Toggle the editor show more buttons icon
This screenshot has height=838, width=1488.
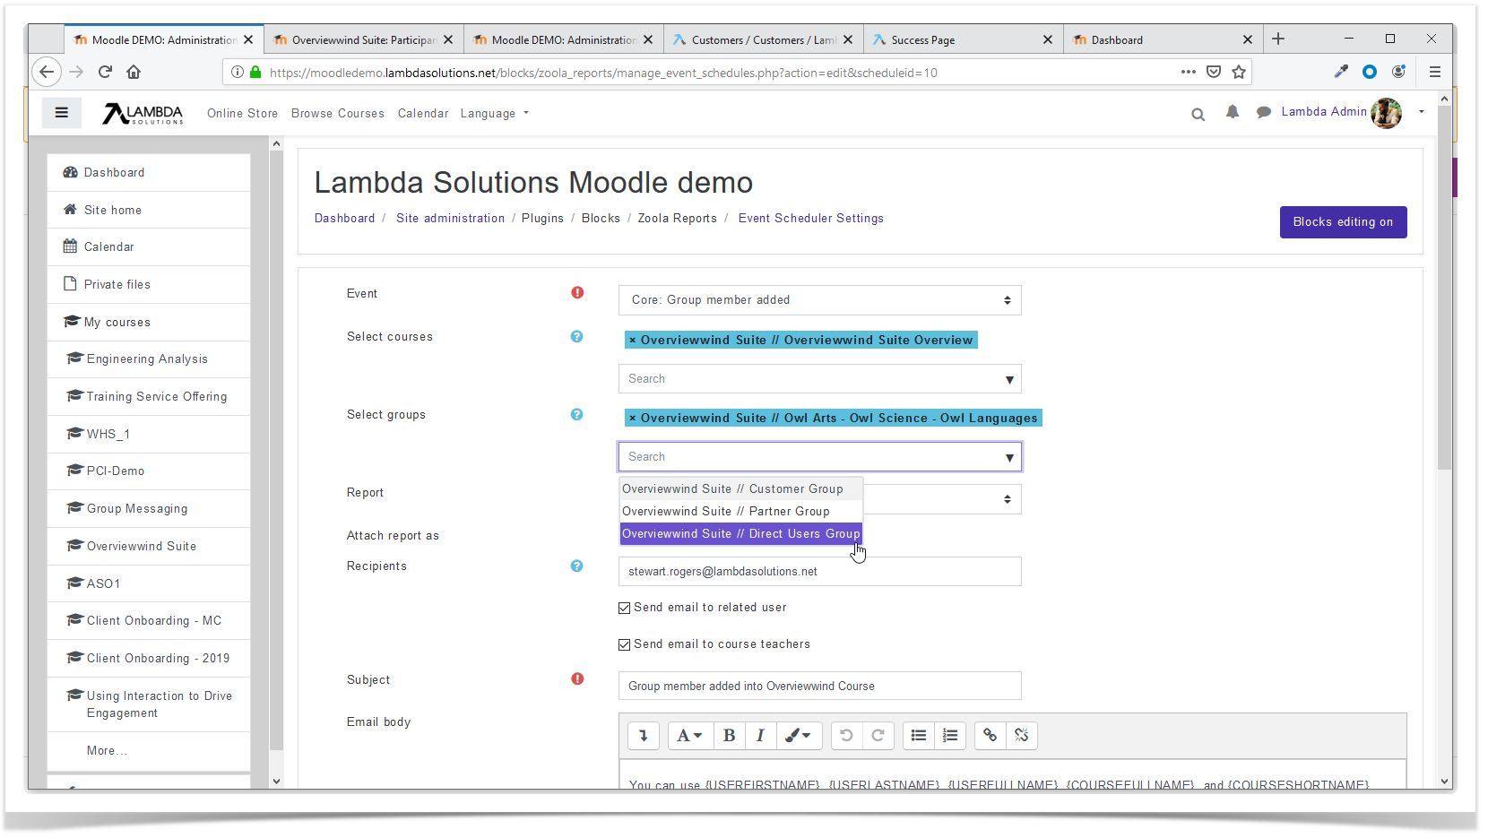tap(644, 736)
